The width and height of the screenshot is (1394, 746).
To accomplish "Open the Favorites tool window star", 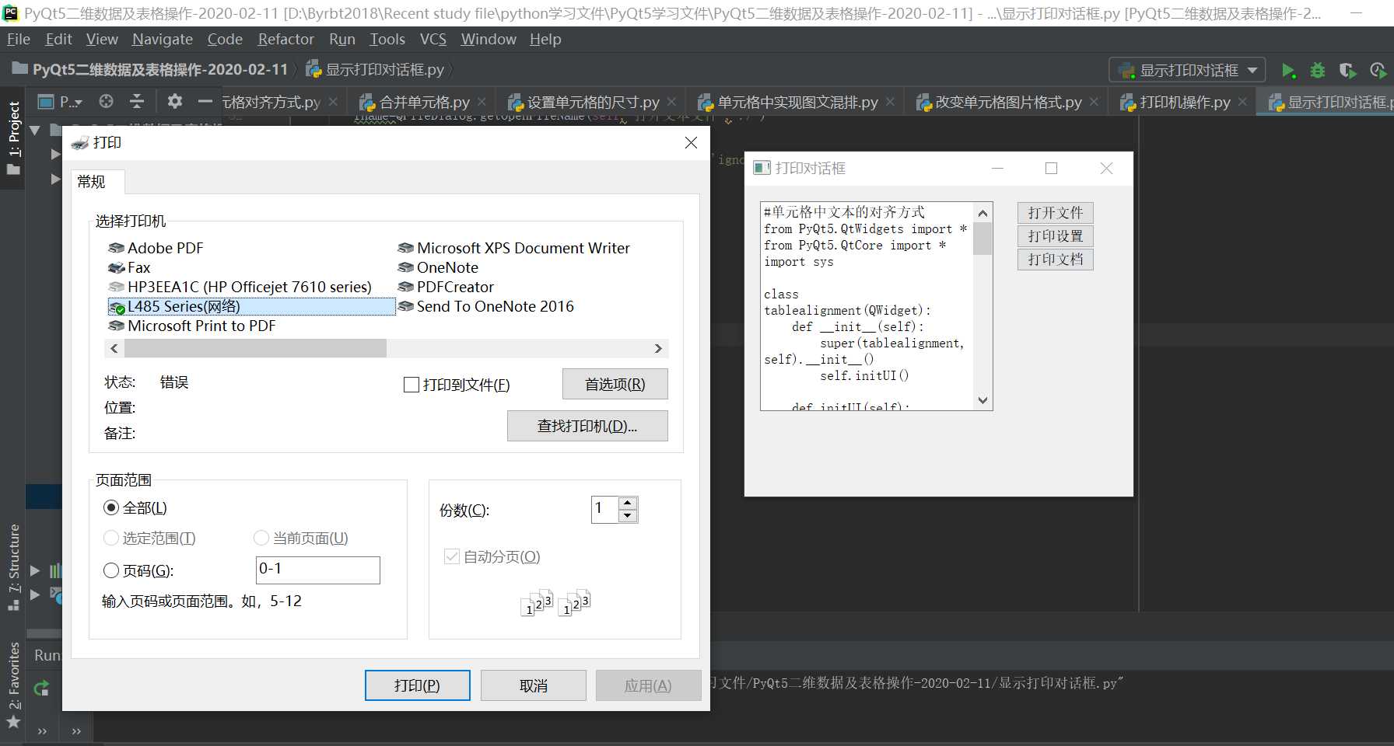I will coord(13,721).
